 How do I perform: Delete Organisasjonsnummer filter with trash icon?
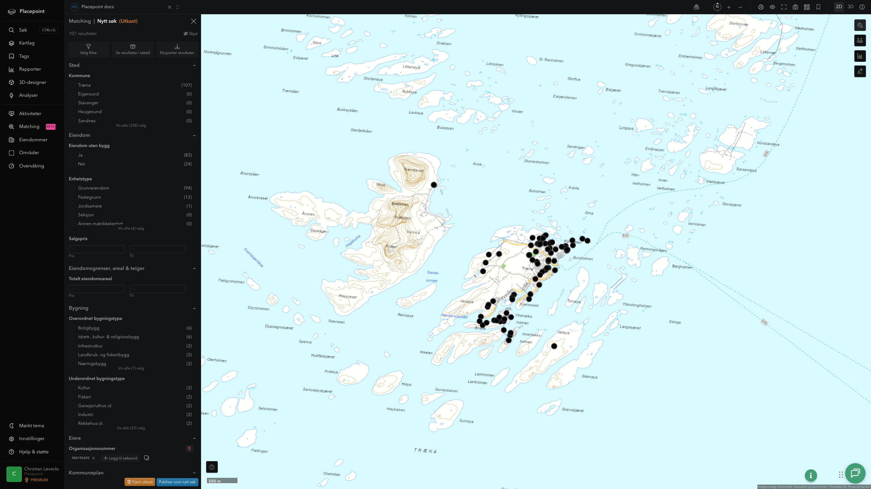pyautogui.click(x=190, y=449)
